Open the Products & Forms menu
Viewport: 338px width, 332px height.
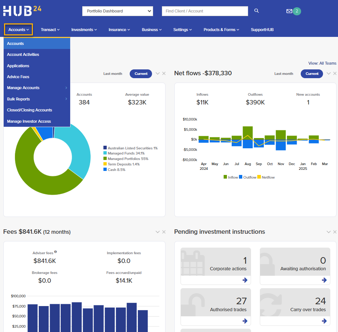tap(221, 30)
